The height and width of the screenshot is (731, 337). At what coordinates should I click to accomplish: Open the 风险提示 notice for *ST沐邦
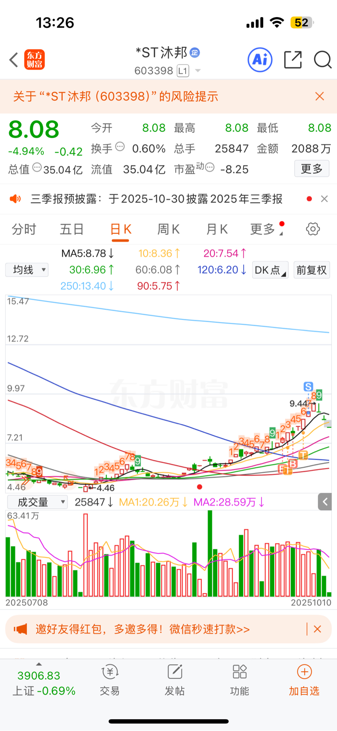click(116, 96)
